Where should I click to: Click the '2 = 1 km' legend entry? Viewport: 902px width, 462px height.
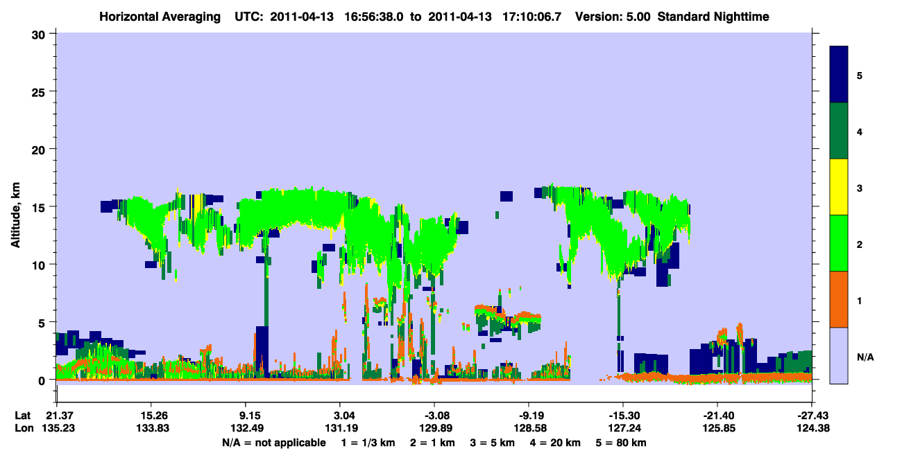tap(434, 443)
